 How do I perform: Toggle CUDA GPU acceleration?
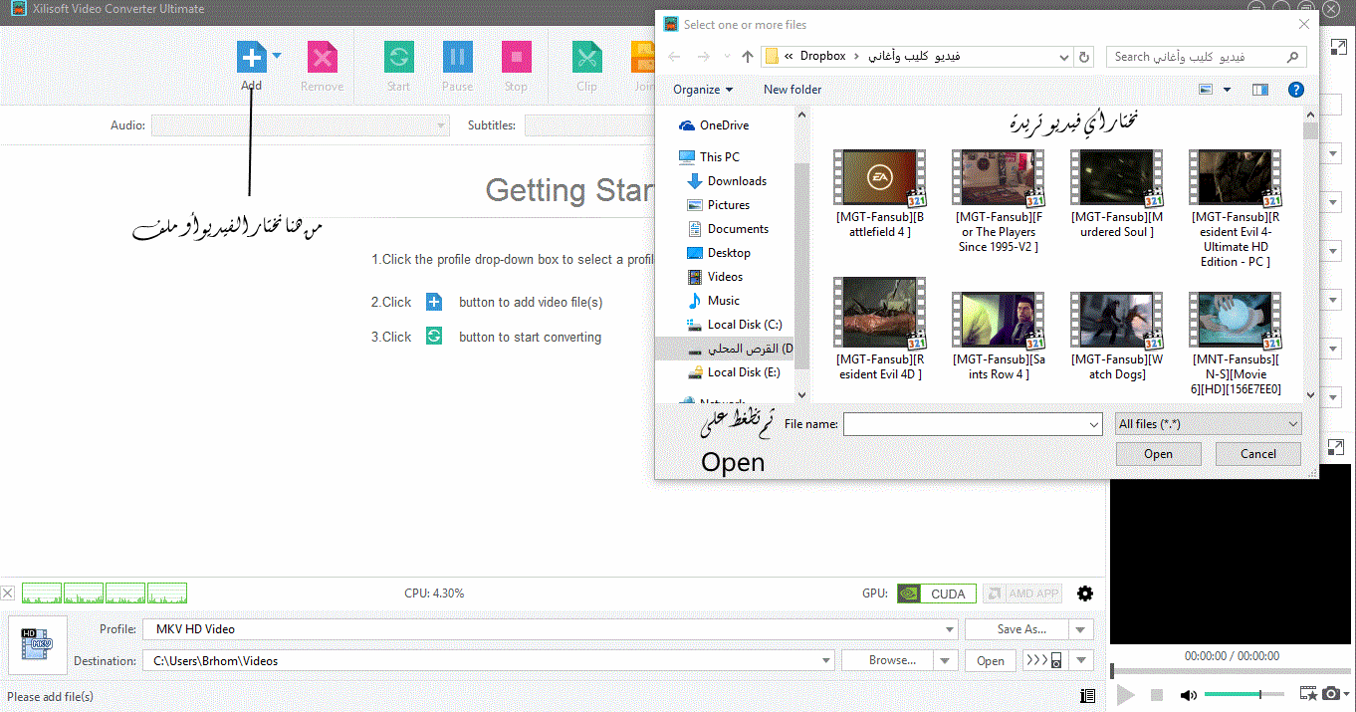(x=936, y=593)
